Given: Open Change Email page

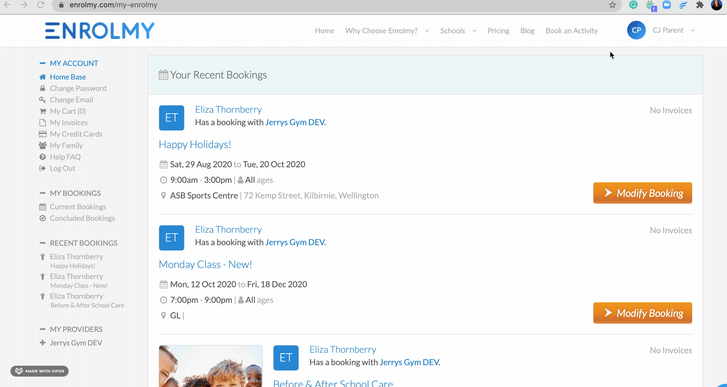Looking at the screenshot, I should [x=72, y=100].
